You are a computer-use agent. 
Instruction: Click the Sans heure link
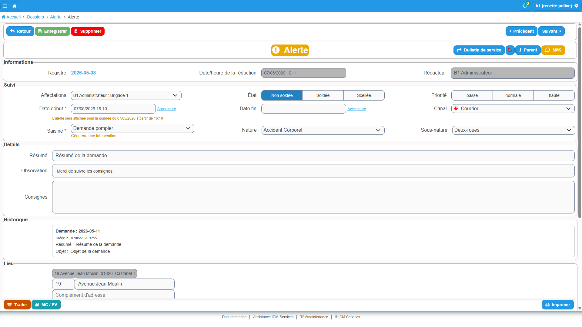click(166, 109)
